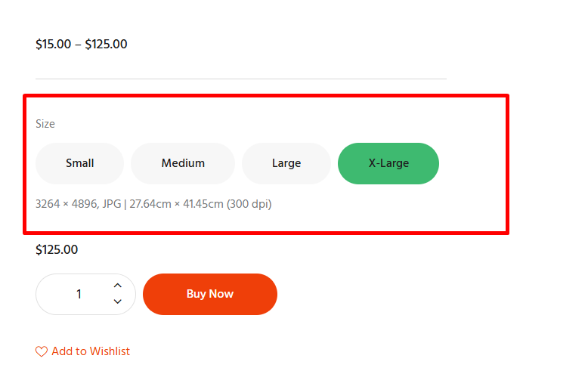Click the pipe separator in size description
The height and width of the screenshot is (374, 588).
(125, 204)
